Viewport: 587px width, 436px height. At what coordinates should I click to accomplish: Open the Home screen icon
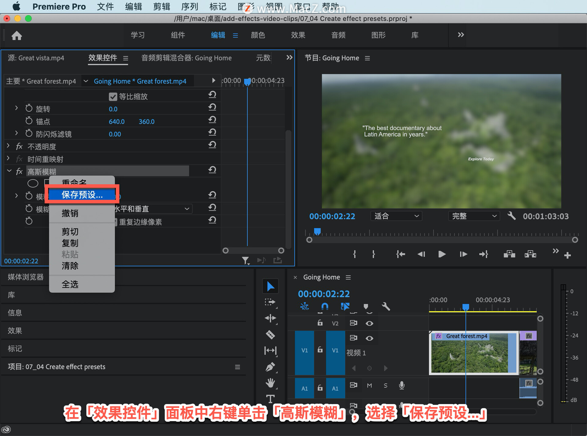pyautogui.click(x=17, y=36)
